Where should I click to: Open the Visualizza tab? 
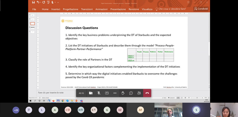click(x=147, y=9)
